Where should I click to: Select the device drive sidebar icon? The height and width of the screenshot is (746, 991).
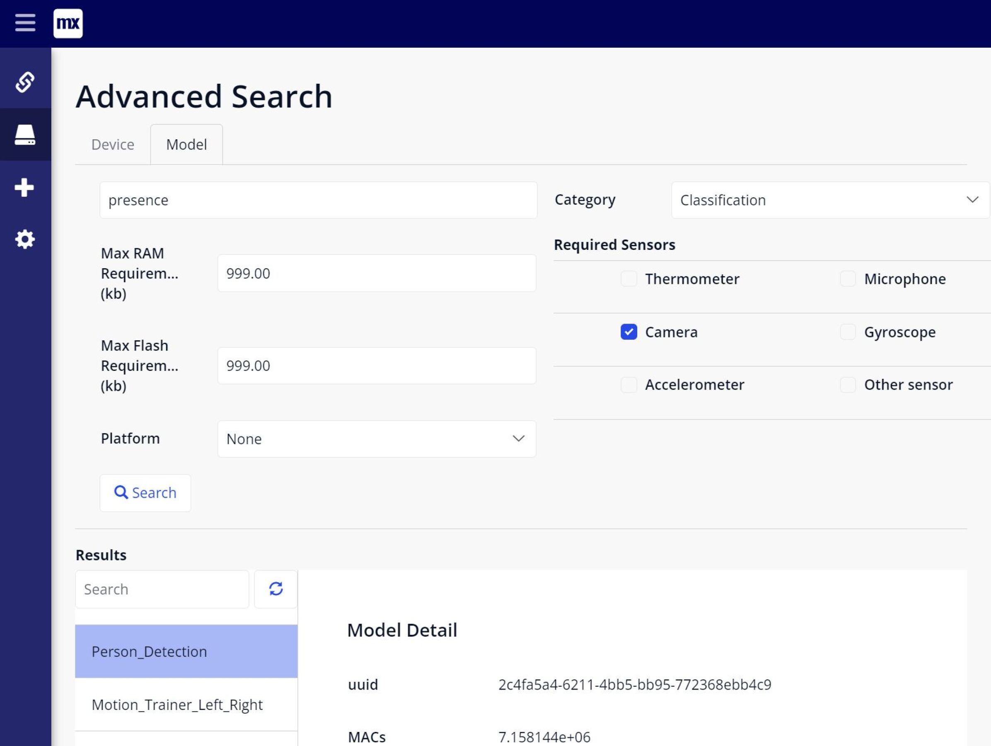click(x=25, y=134)
